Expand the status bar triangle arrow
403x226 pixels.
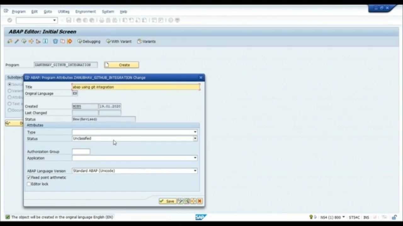[316, 217]
